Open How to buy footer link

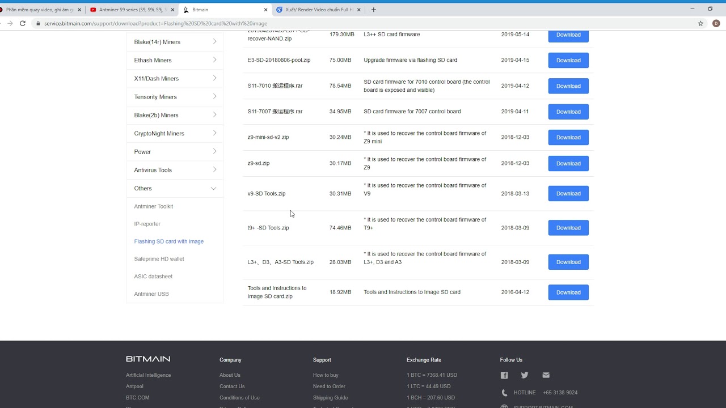pos(326,375)
